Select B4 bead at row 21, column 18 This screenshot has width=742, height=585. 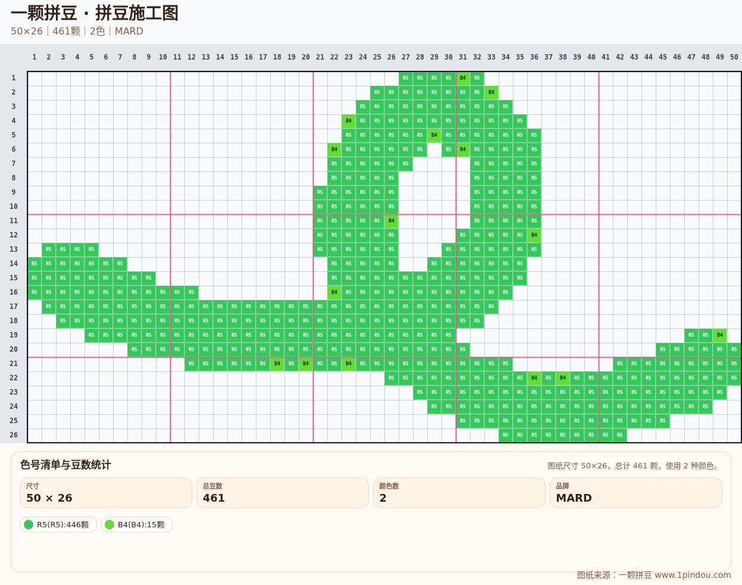pos(277,364)
